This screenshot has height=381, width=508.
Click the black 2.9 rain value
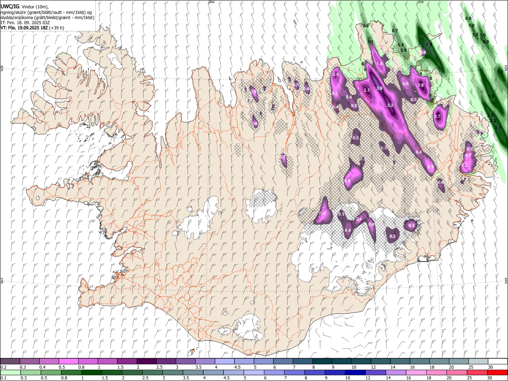point(429,44)
